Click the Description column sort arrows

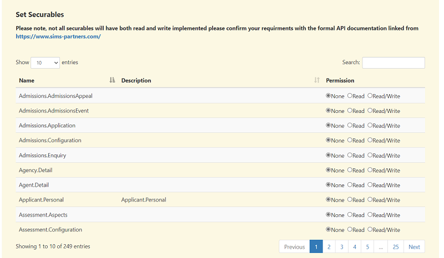tap(317, 80)
